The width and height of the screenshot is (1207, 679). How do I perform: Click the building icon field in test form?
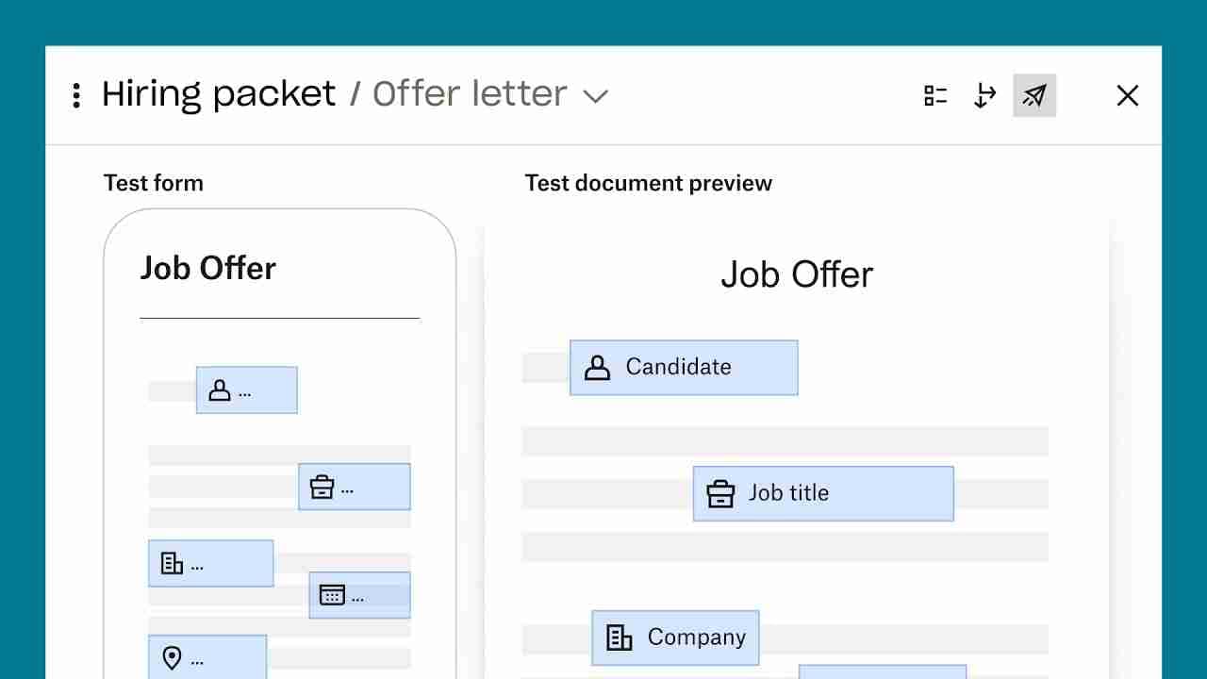pyautogui.click(x=211, y=564)
